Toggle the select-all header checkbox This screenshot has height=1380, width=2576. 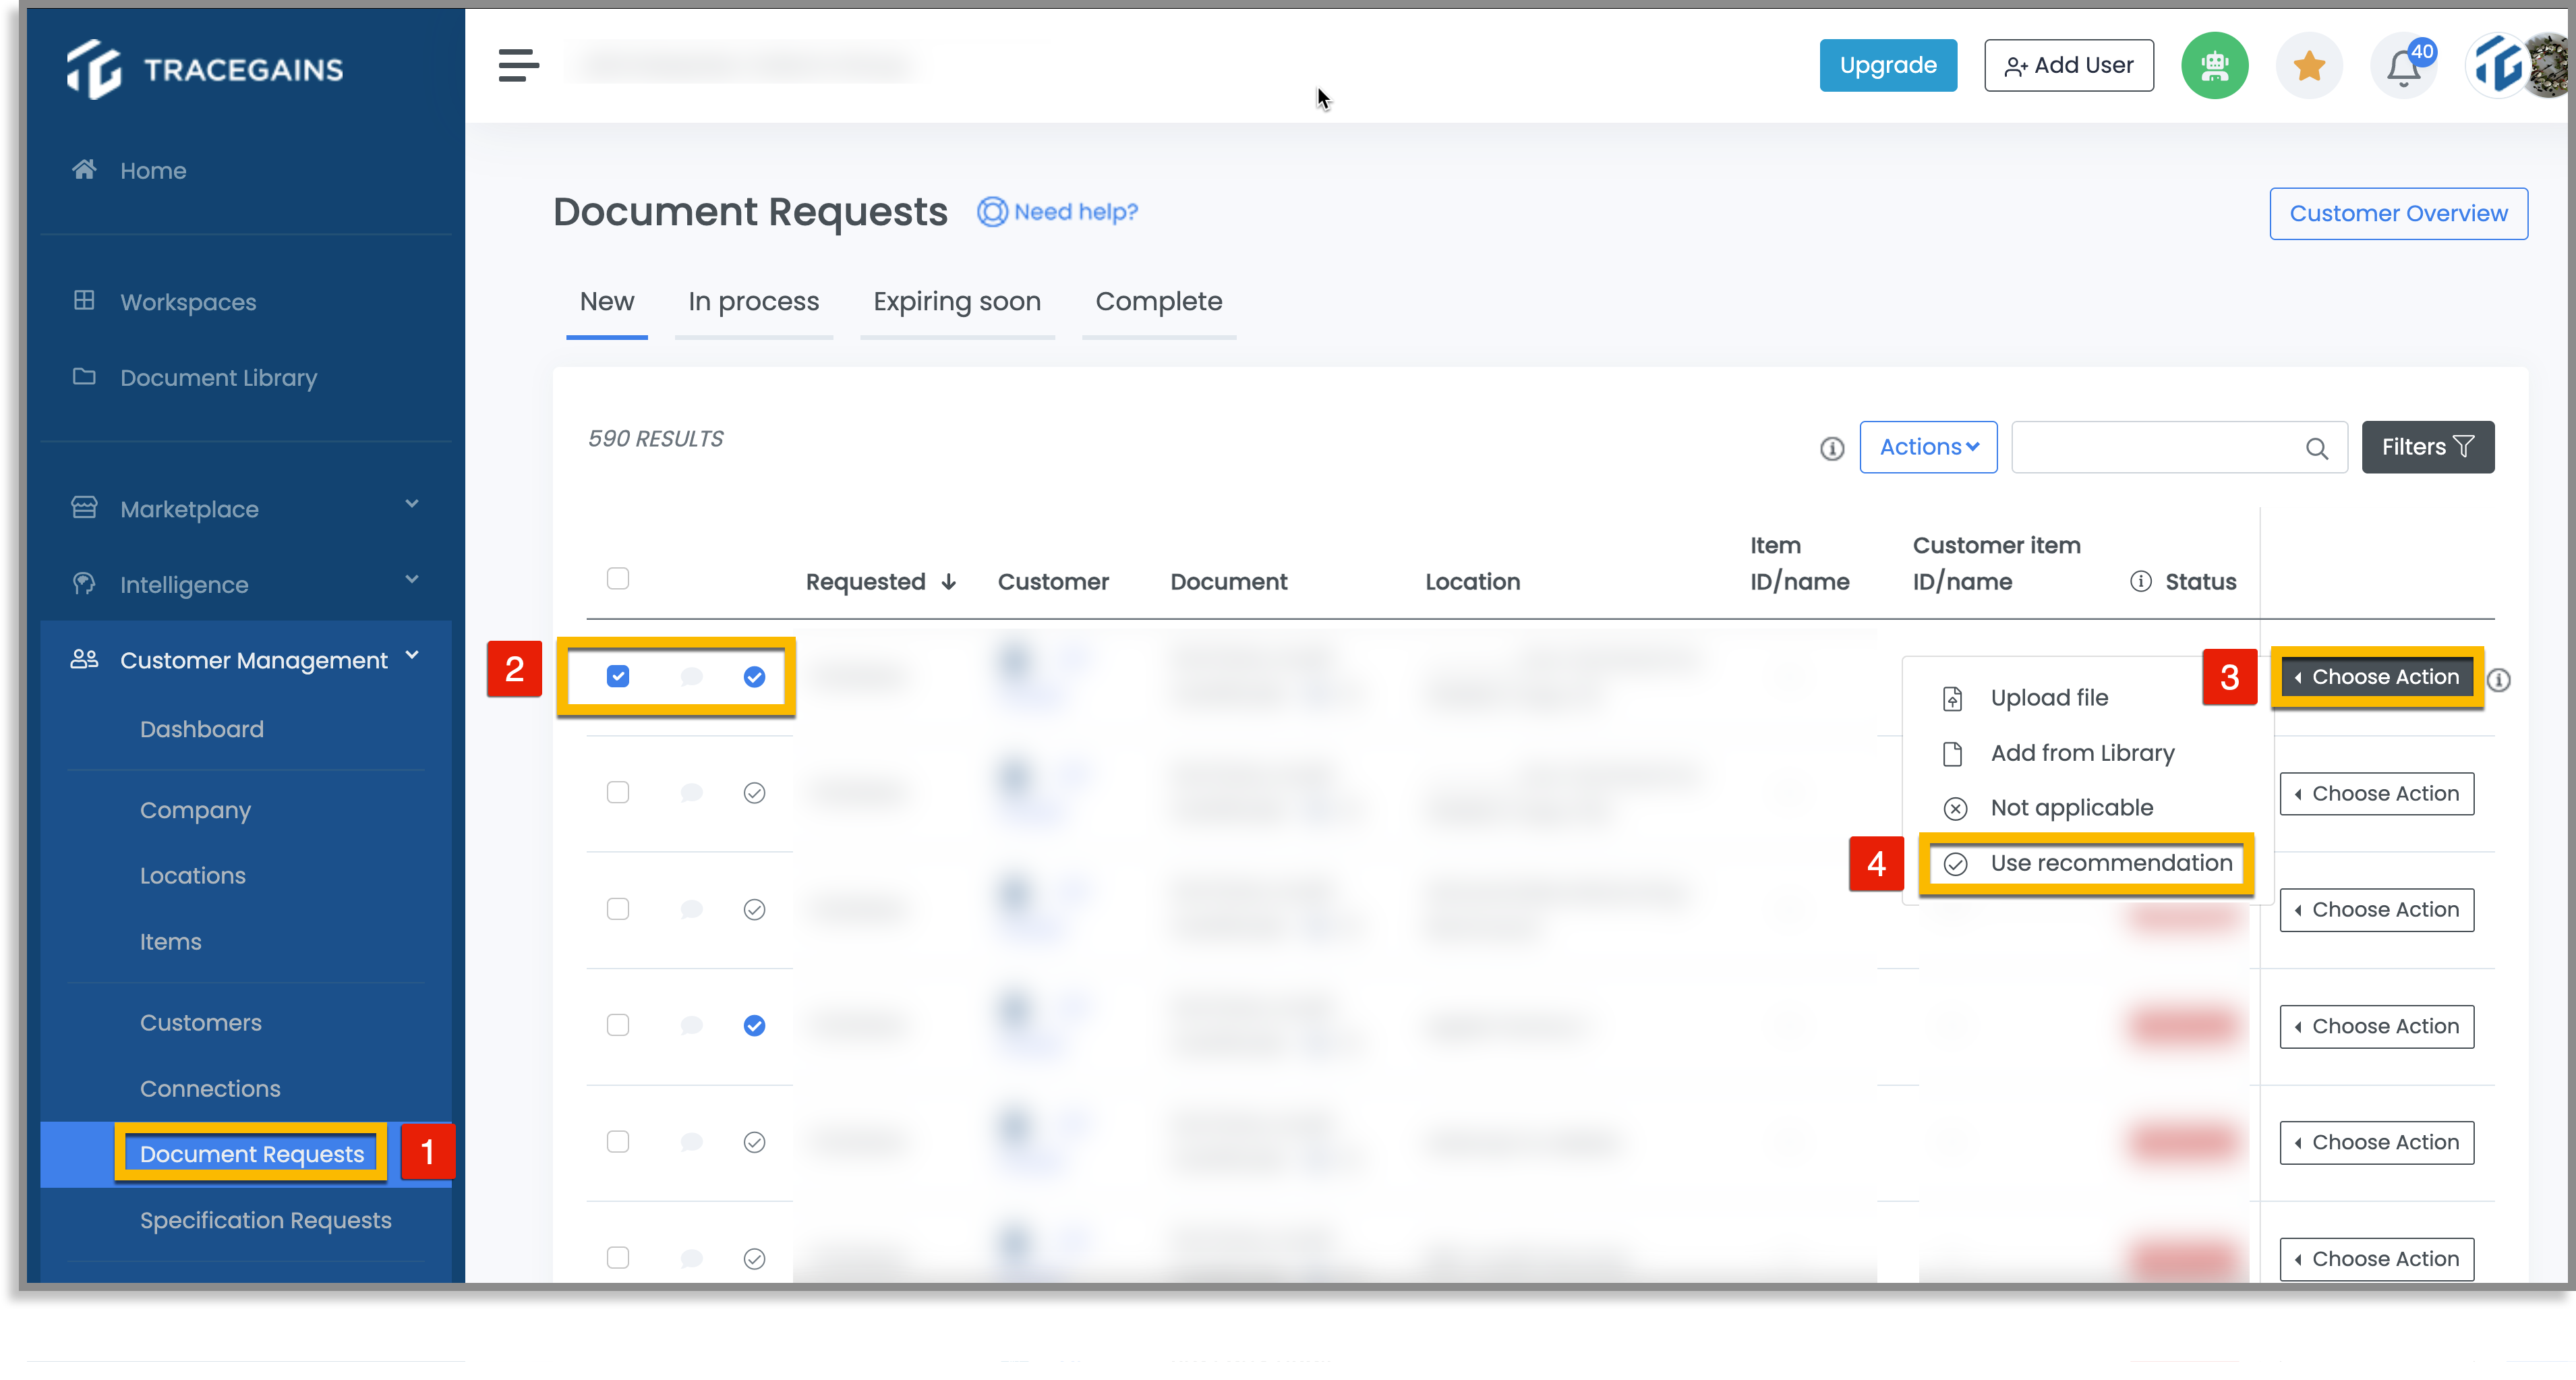click(x=617, y=578)
